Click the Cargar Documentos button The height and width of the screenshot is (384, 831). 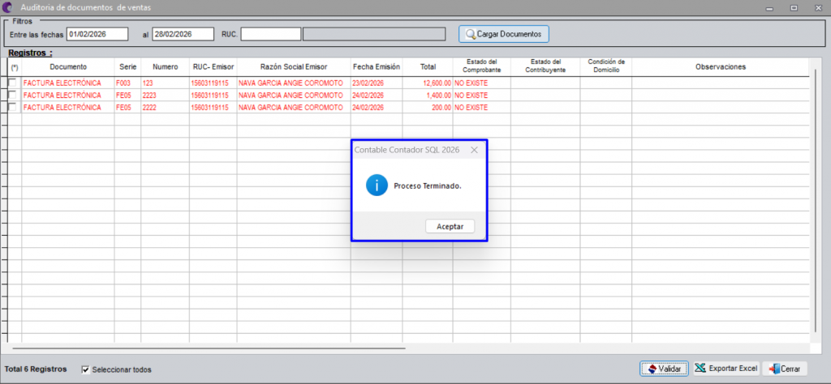pos(503,34)
